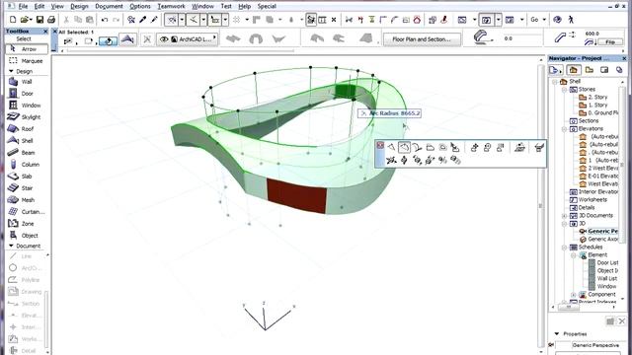
Task: Select the Door tool
Action: (27, 94)
